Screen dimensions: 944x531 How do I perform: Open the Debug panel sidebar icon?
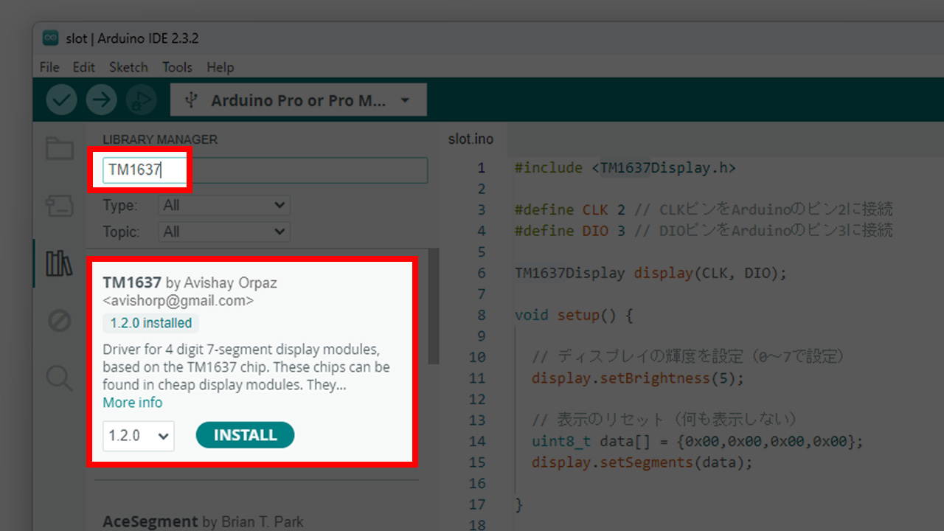tap(60, 321)
